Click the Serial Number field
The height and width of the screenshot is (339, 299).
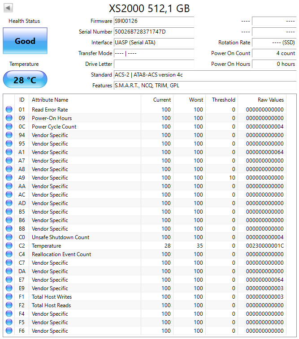[154, 32]
